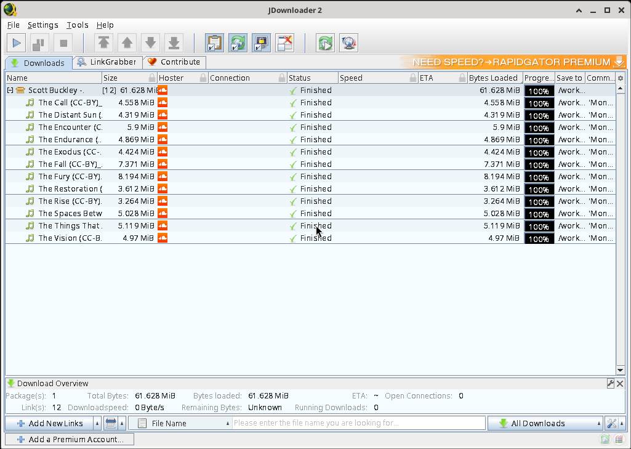Toggle automatic reconnect
This screenshot has height=449, width=631.
[238, 43]
